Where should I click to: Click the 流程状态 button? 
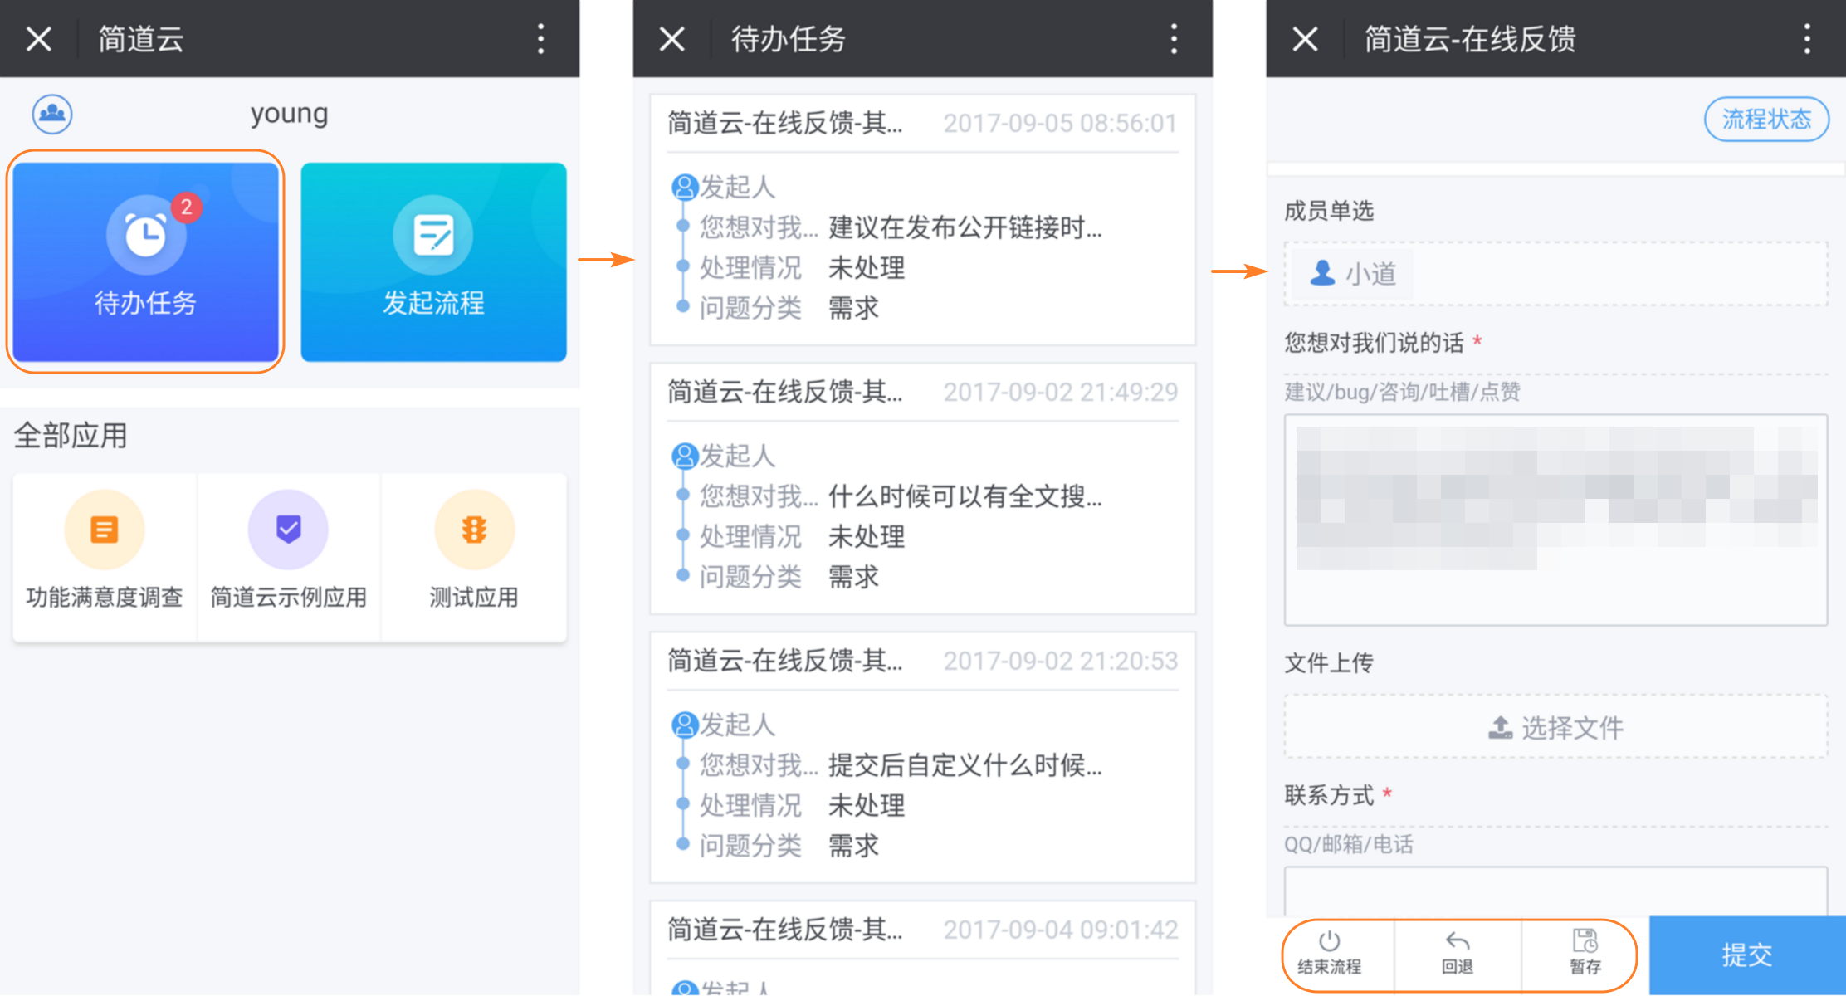pyautogui.click(x=1766, y=120)
